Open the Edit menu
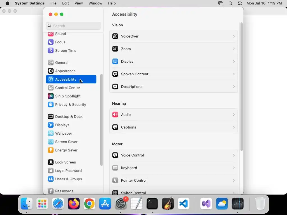This screenshot has height=215, width=287. point(65,3)
